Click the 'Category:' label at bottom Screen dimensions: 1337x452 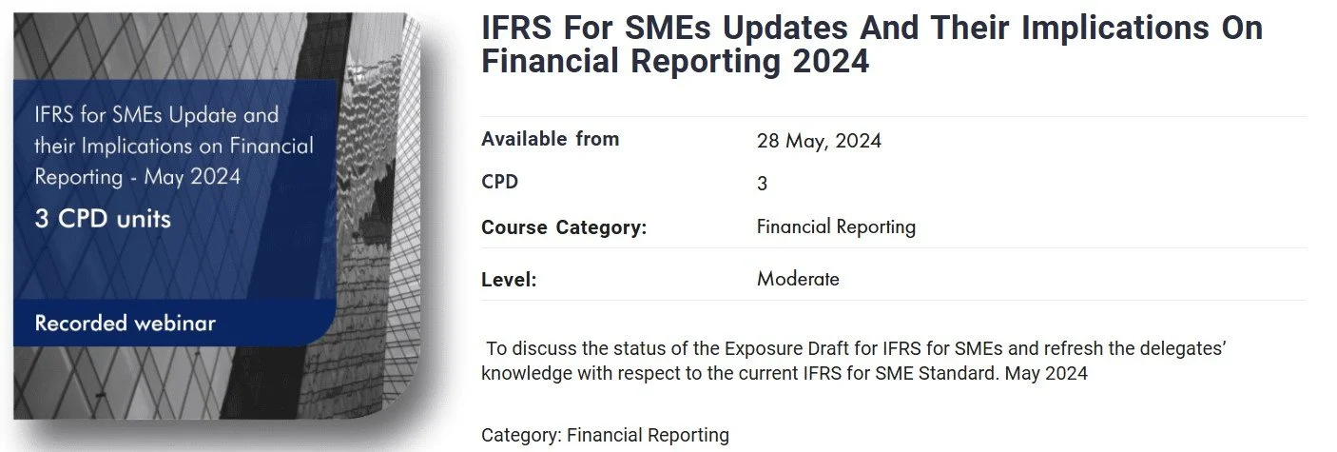click(x=521, y=436)
